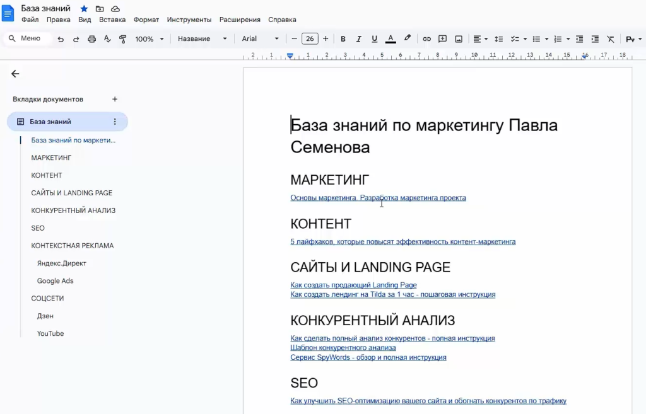This screenshot has height=414, width=646.
Task: Open link Как создать продающий Landing Page
Action: coord(353,285)
